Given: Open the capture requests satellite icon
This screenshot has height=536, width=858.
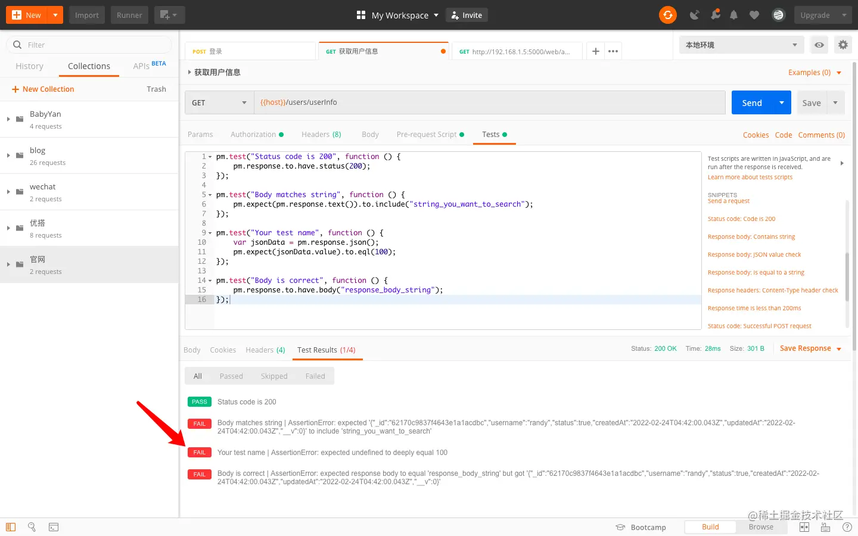Looking at the screenshot, I should [x=694, y=15].
